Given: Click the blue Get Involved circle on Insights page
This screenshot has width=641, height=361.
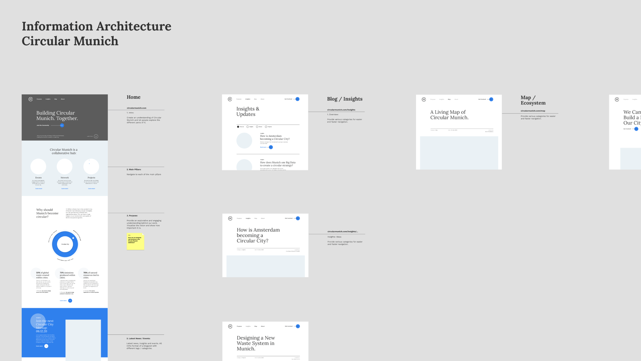Looking at the screenshot, I should [x=297, y=99].
